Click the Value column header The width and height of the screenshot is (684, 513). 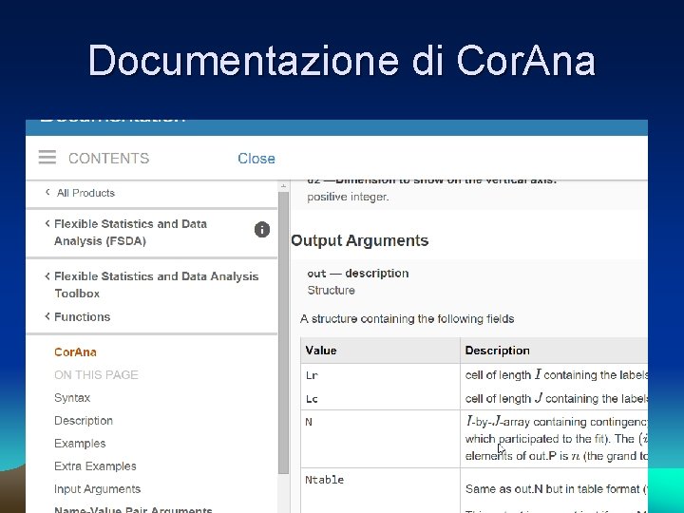click(380, 351)
